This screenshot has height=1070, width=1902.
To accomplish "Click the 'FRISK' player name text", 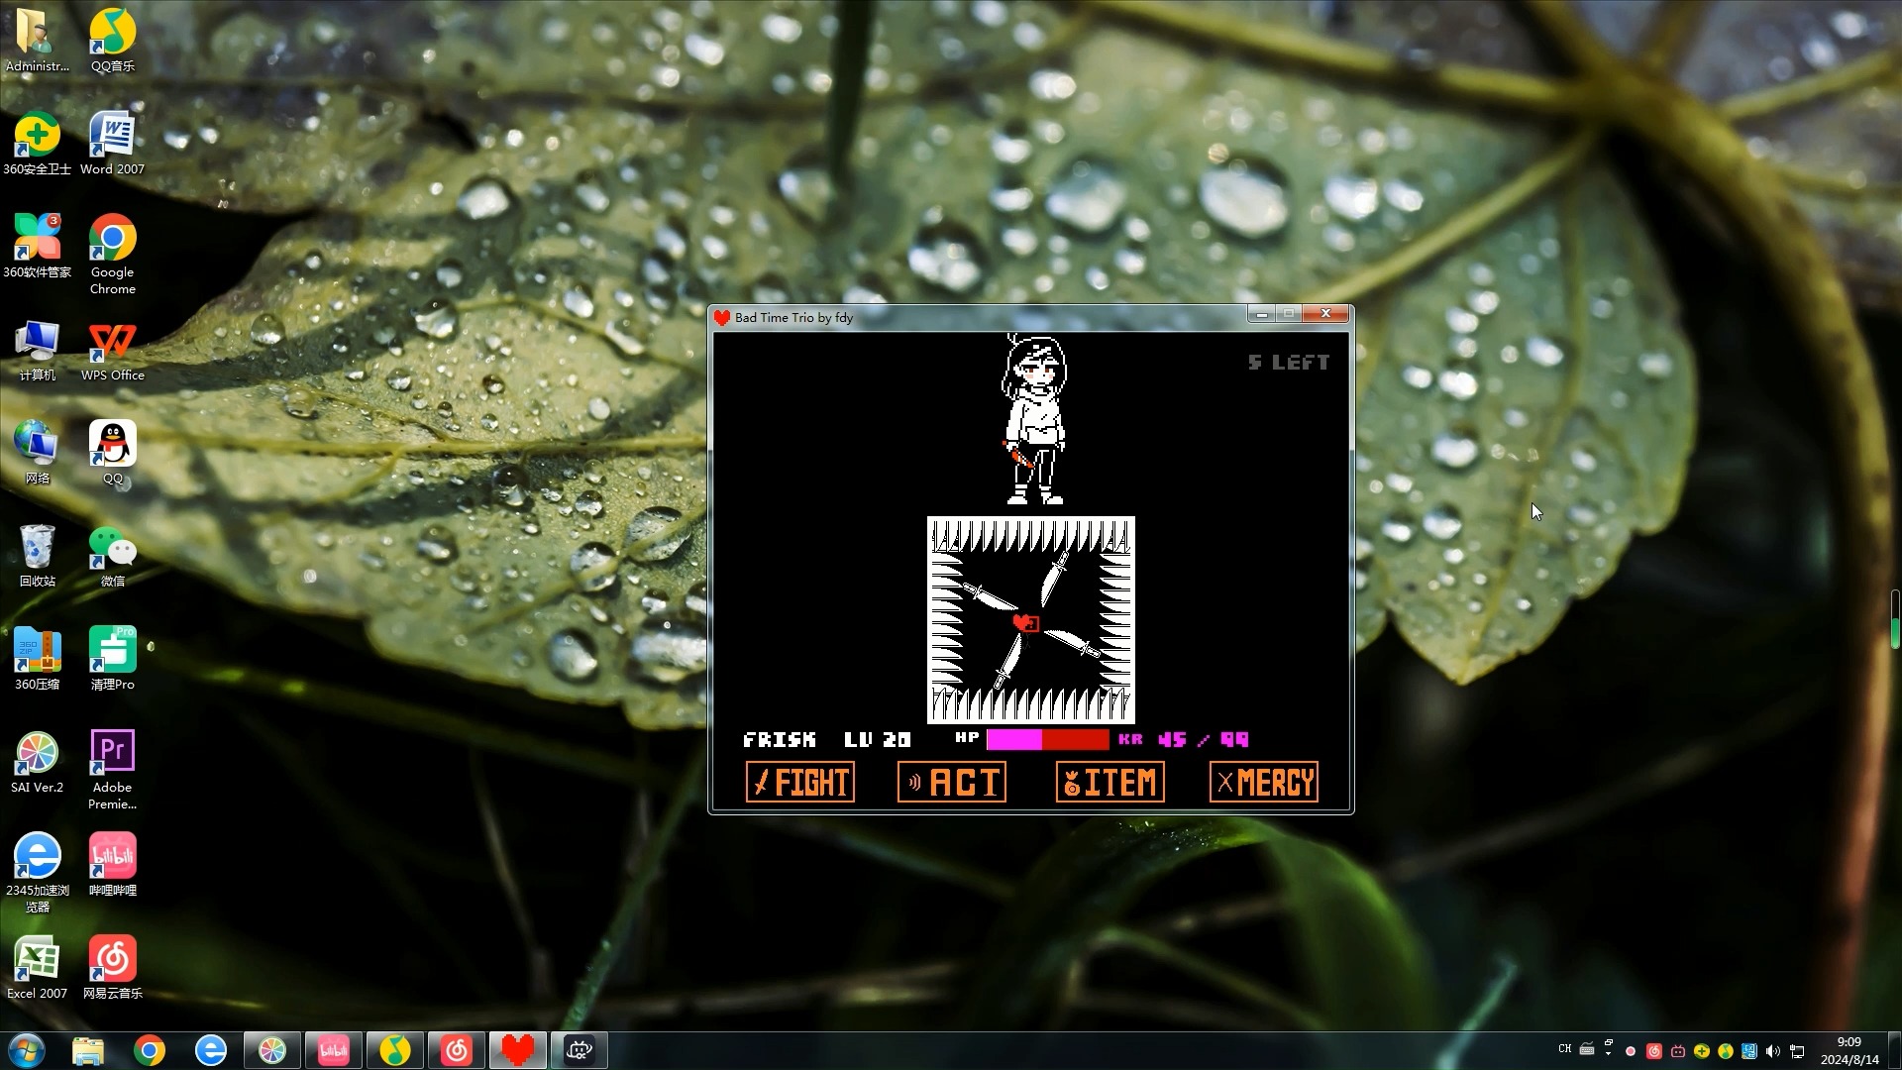I will pyautogui.click(x=780, y=740).
